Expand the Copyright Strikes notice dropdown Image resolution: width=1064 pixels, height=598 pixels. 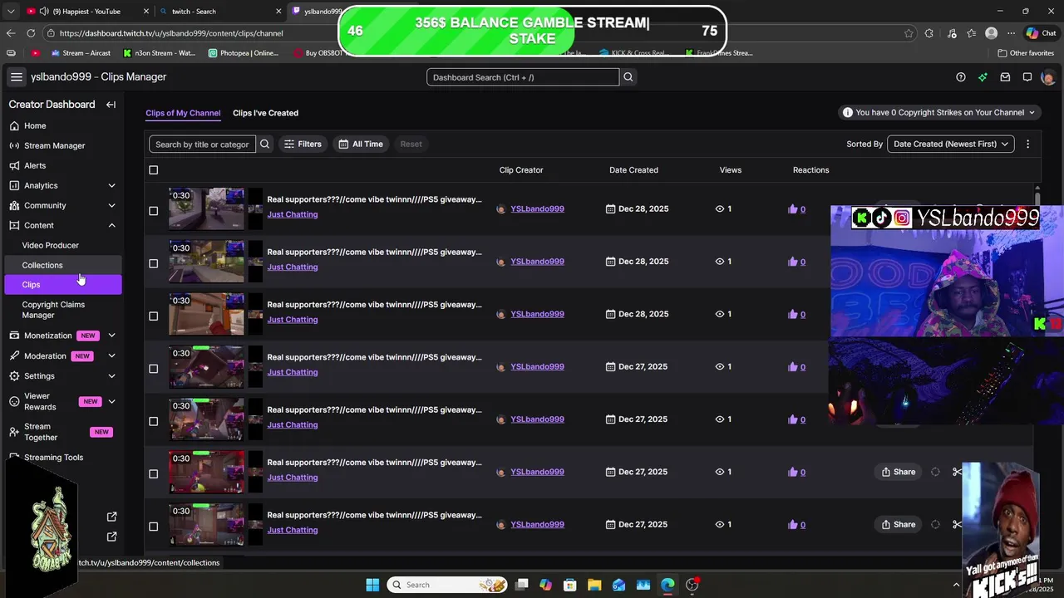pyautogui.click(x=939, y=112)
